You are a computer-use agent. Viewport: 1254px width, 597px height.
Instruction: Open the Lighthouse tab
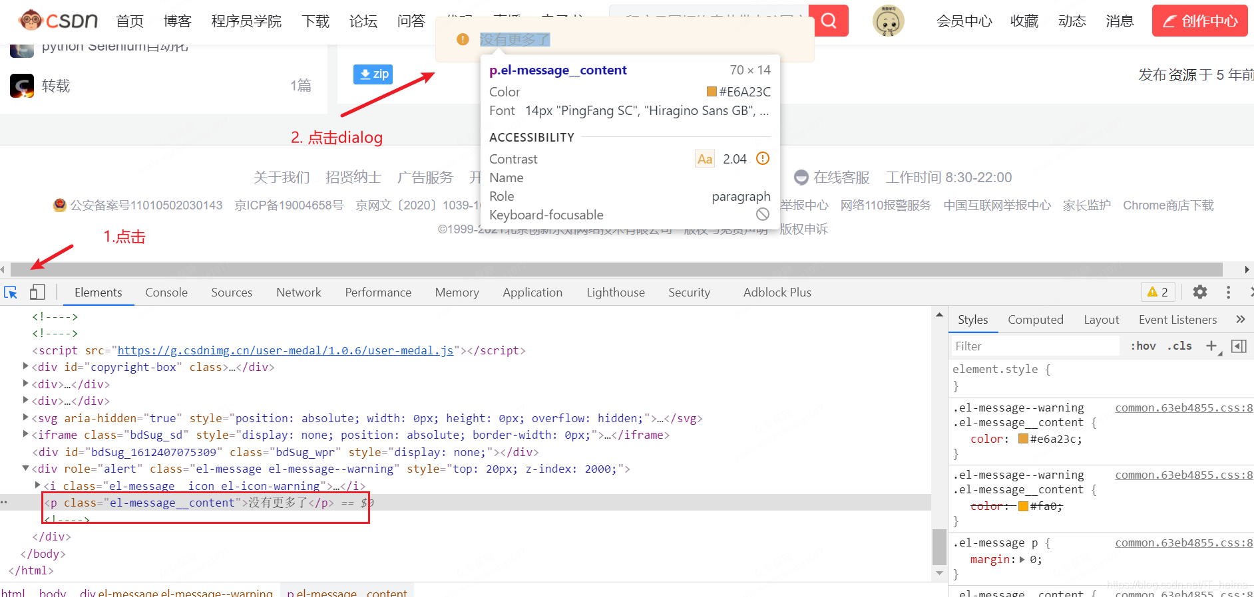coord(616,293)
